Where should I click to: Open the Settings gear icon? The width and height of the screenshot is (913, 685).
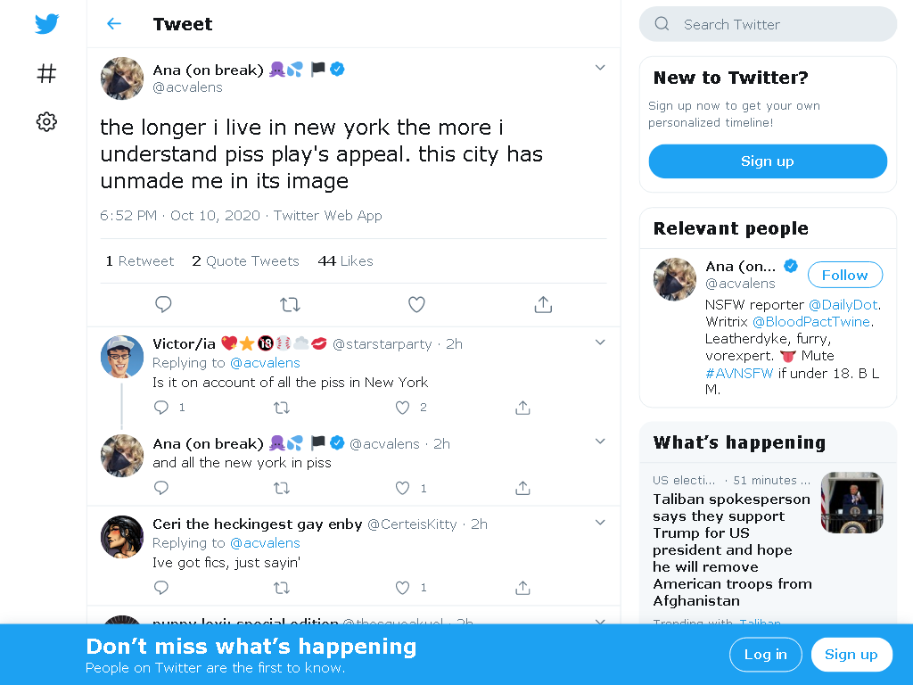[47, 122]
